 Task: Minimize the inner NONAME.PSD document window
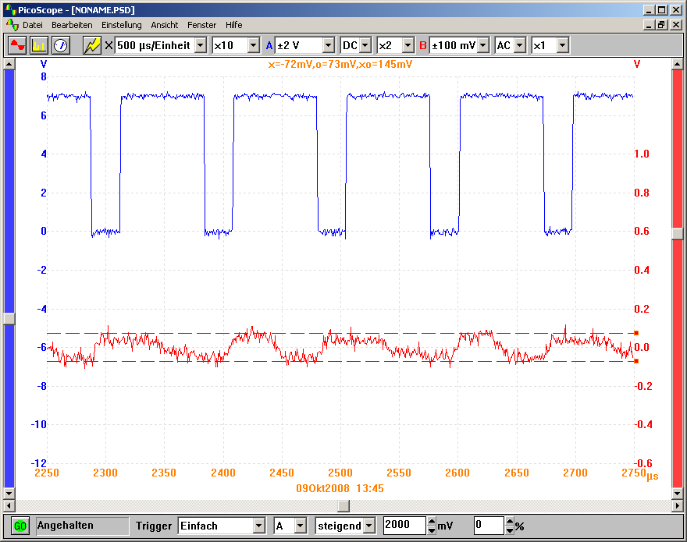pyautogui.click(x=650, y=24)
